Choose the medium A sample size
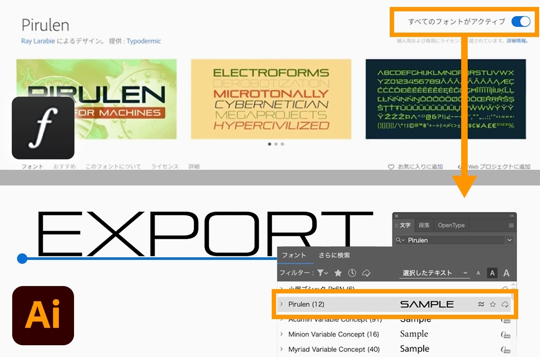The image size is (540, 357). click(x=492, y=273)
